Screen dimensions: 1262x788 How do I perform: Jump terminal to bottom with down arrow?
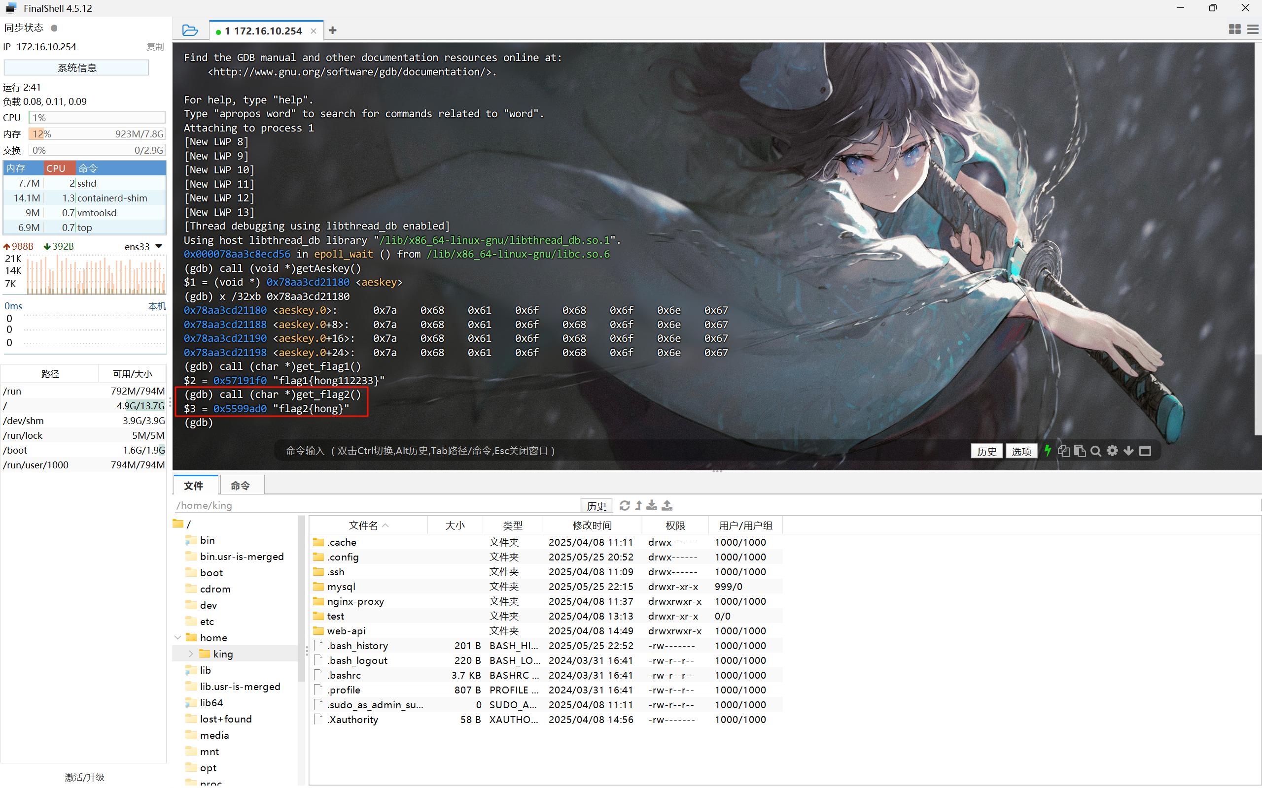pyautogui.click(x=1128, y=451)
